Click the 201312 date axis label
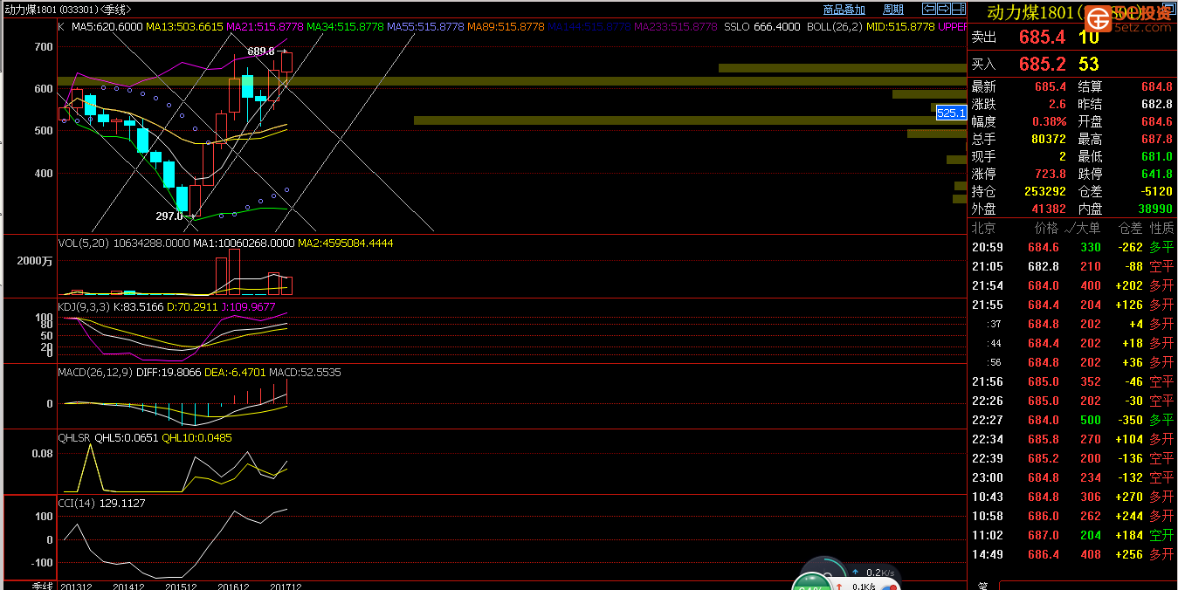This screenshot has height=590, width=1178. click(75, 587)
